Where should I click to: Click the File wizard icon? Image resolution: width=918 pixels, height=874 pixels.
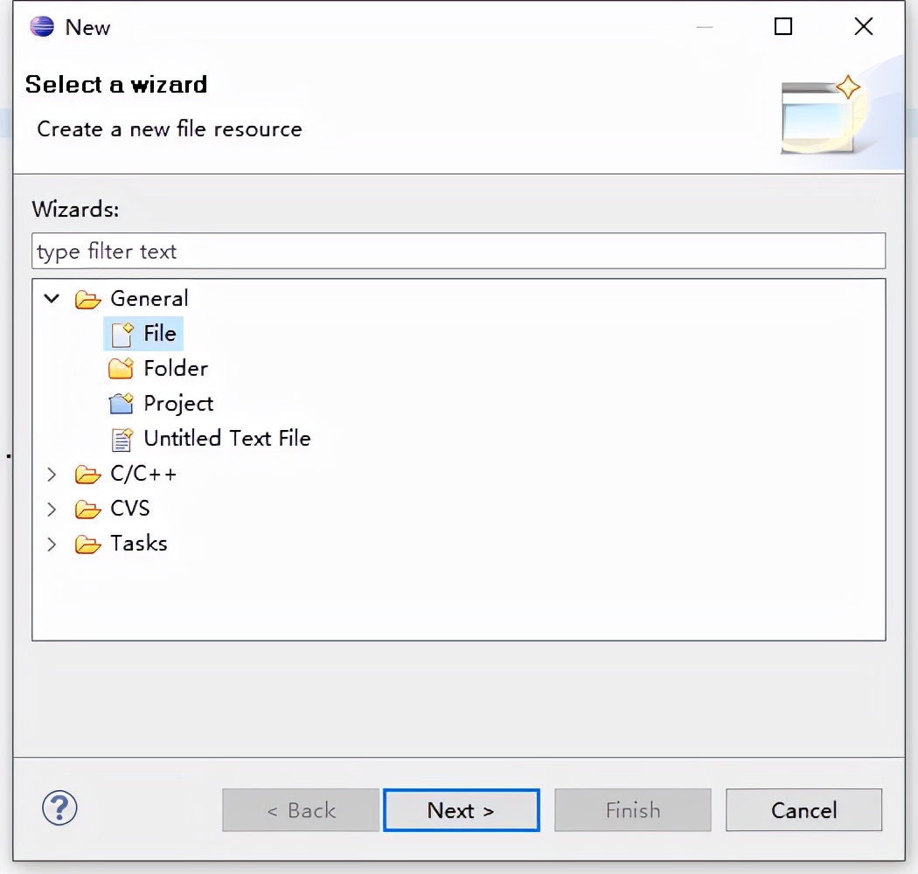122,334
